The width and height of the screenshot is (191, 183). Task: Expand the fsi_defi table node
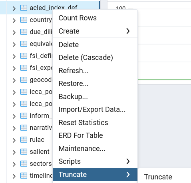14,56
